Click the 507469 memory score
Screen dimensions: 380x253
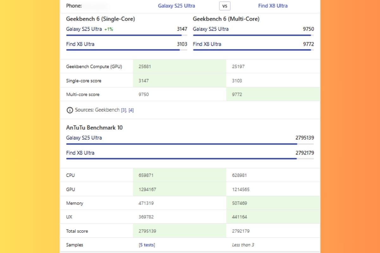pos(239,203)
